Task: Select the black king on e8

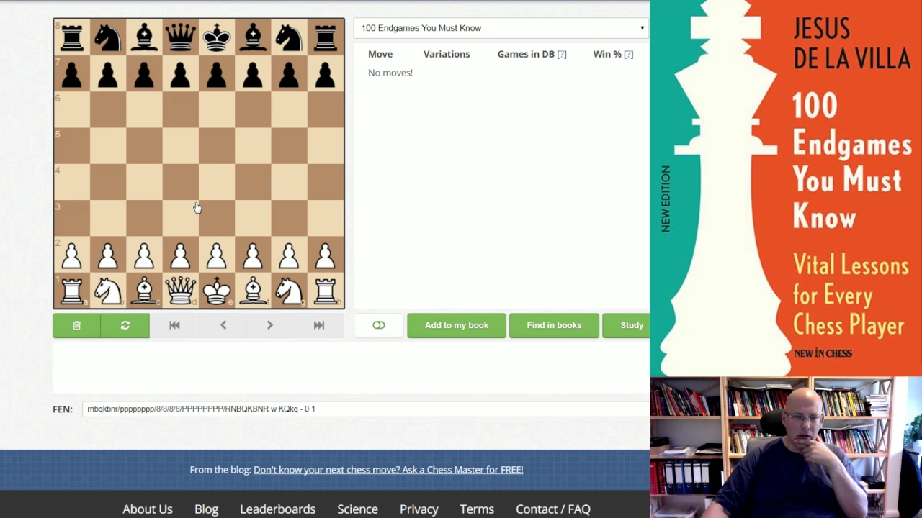Action: click(x=217, y=37)
